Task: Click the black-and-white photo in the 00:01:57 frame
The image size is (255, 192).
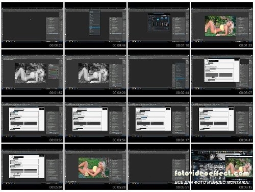Action: [x=31, y=73]
